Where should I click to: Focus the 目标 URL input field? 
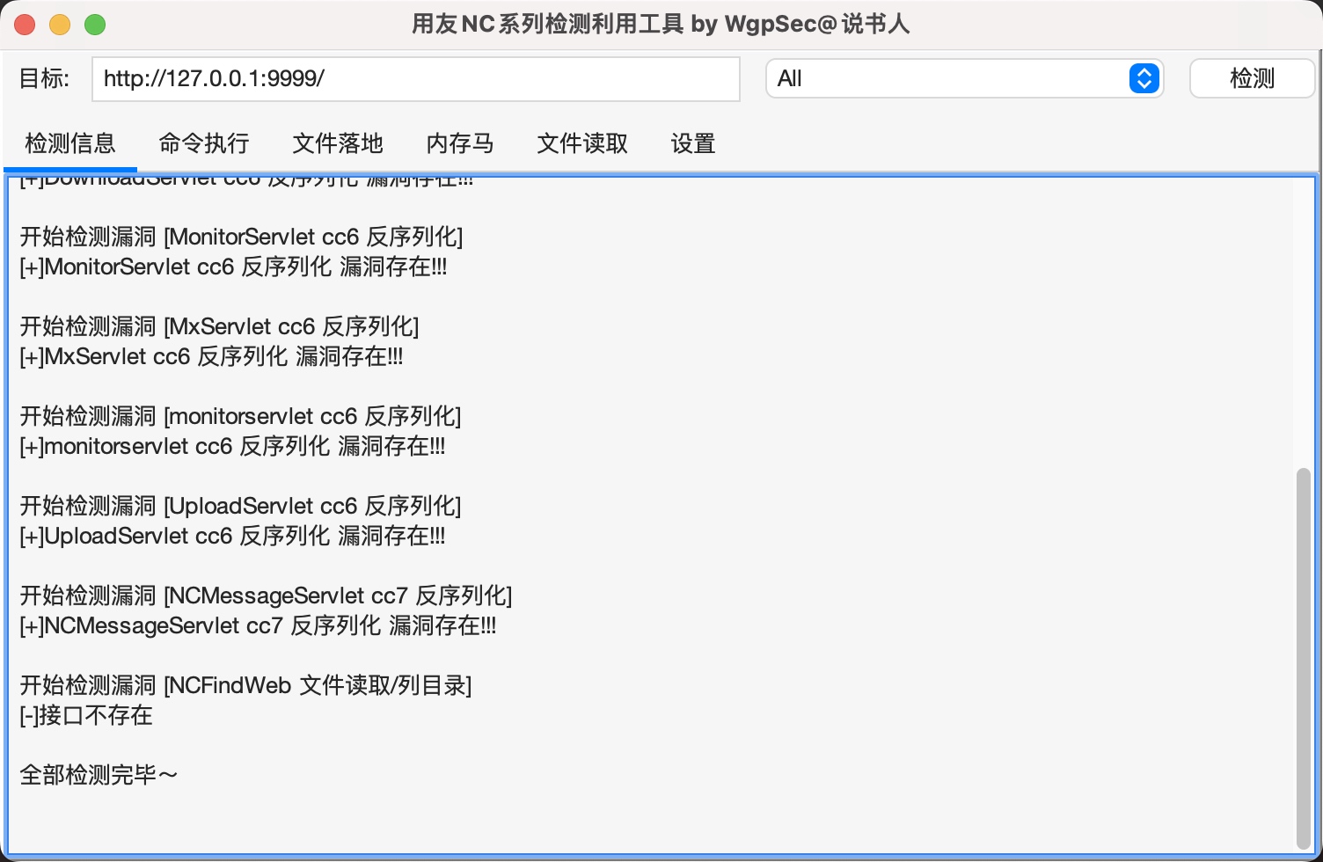point(416,79)
